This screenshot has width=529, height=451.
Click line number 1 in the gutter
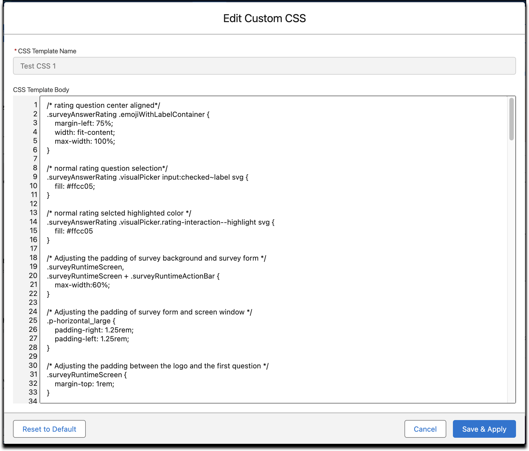pyautogui.click(x=35, y=105)
